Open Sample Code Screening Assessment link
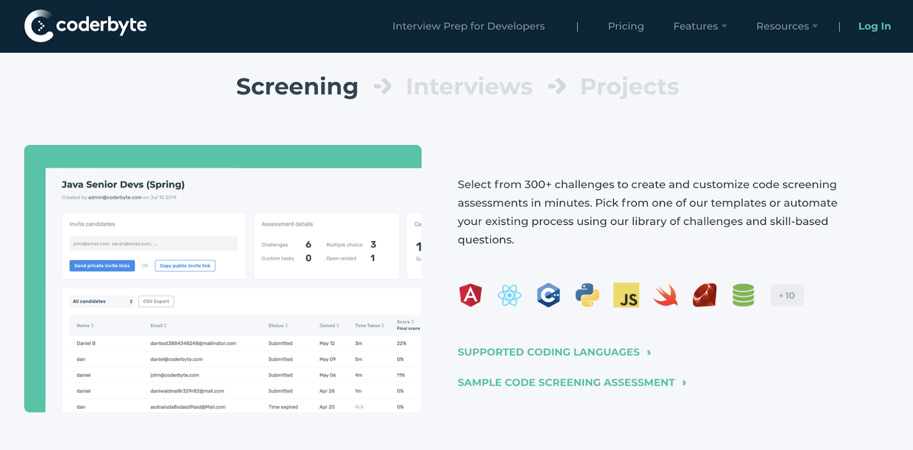Viewport: 913px width, 450px height. pyautogui.click(x=572, y=382)
